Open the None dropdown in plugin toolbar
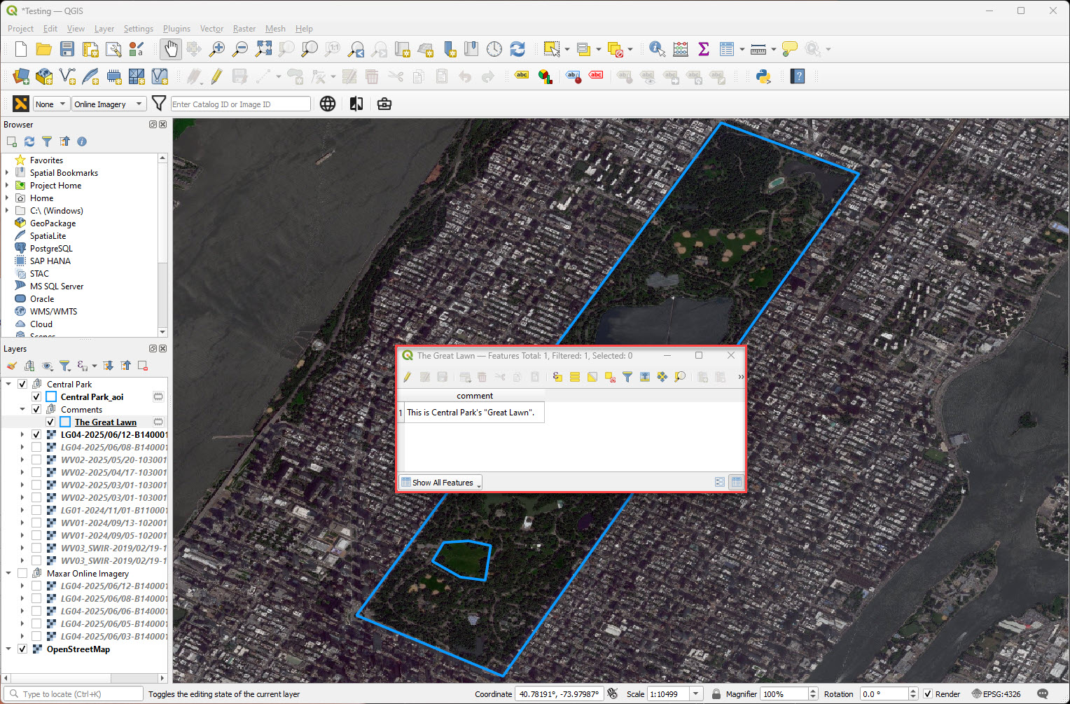 [x=51, y=104]
